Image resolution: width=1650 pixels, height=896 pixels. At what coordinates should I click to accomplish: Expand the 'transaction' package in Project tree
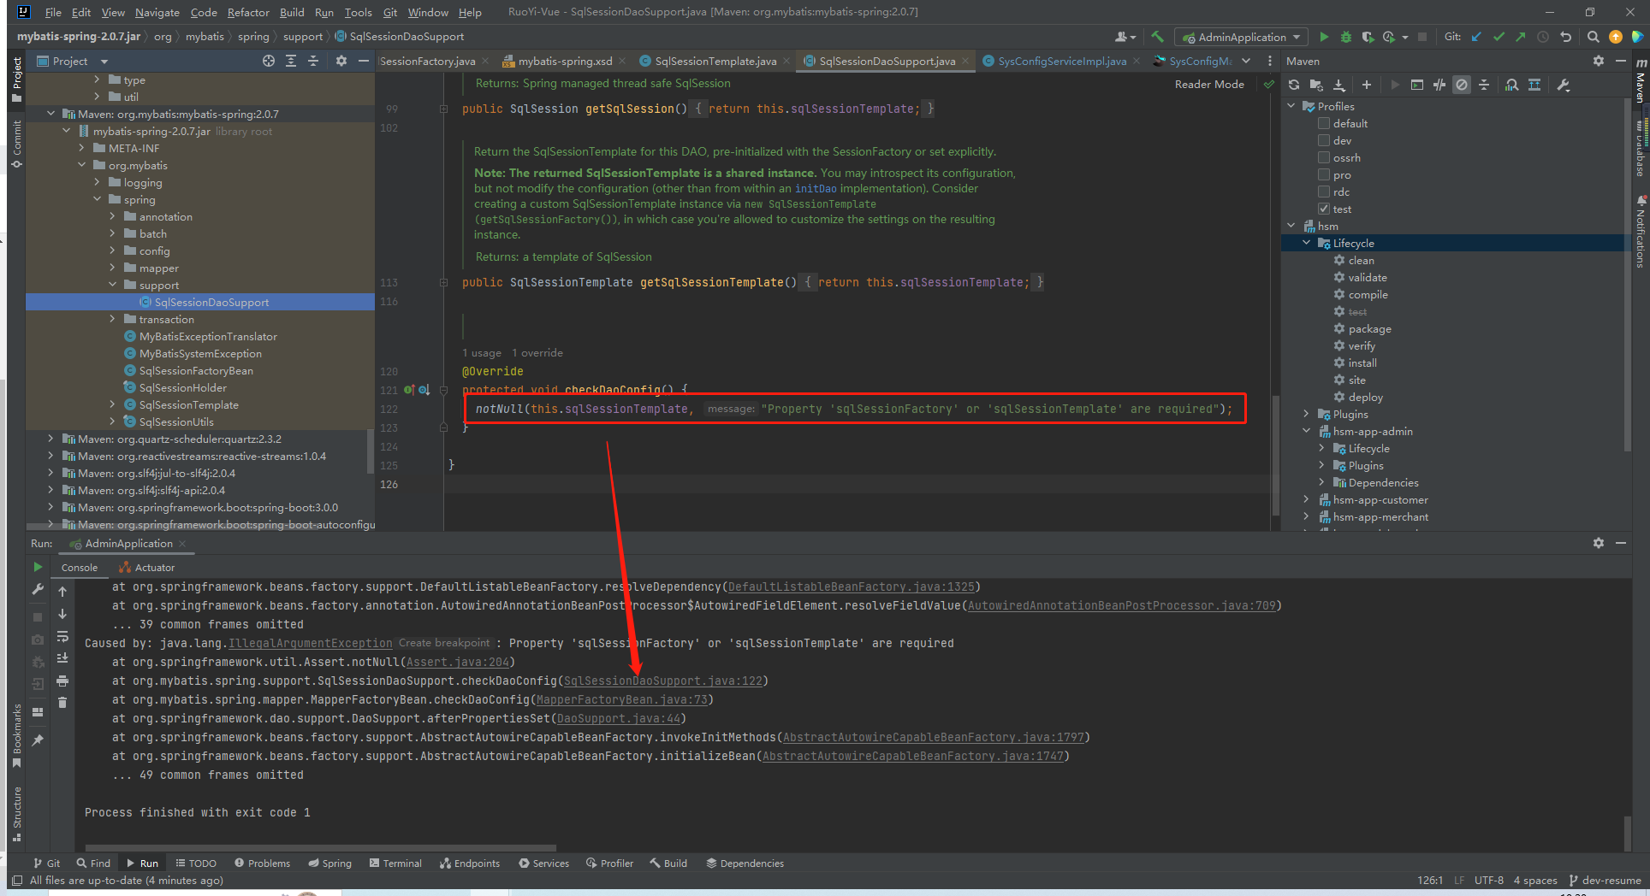tap(112, 319)
